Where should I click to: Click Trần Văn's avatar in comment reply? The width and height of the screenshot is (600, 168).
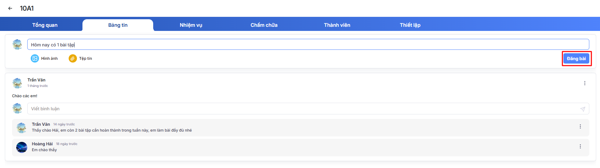tap(22, 128)
